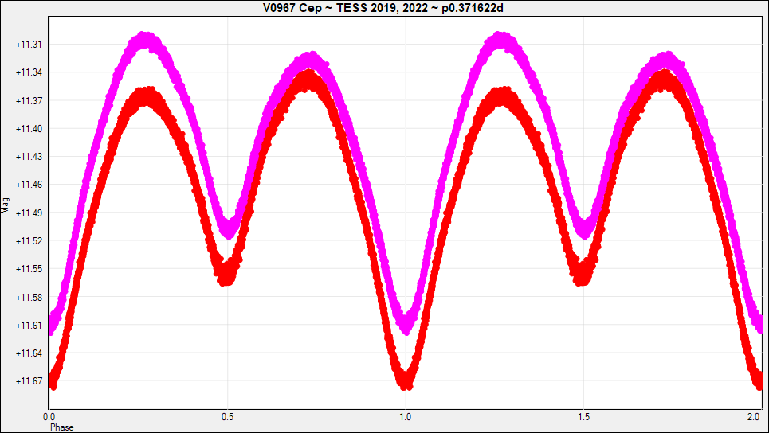
Task: Click the Phase x-axis label
Action: tap(62, 427)
